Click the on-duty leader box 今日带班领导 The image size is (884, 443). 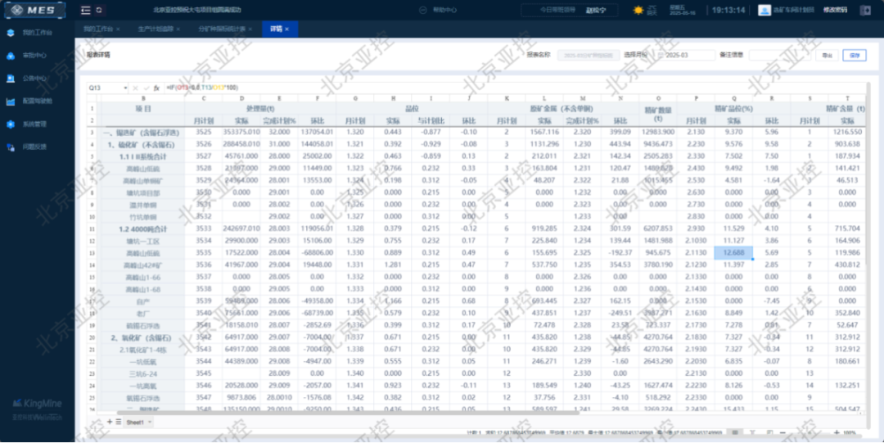[570, 10]
